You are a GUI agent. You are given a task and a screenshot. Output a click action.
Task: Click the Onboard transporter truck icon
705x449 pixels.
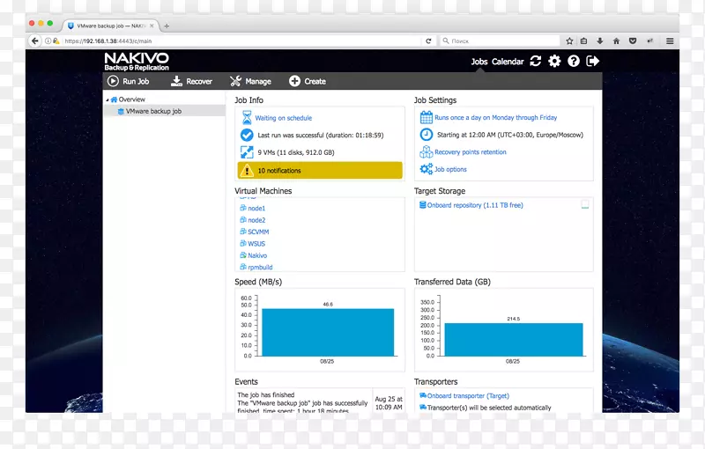coord(423,395)
